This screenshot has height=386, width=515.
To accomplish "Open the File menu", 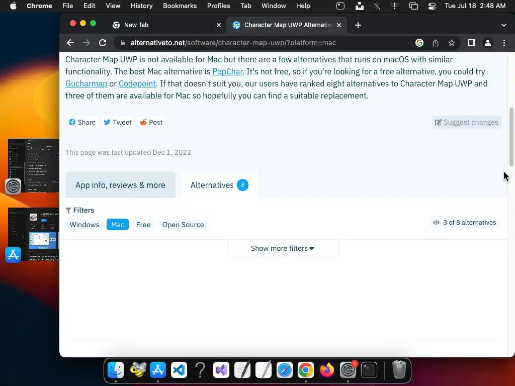I will tap(68, 6).
